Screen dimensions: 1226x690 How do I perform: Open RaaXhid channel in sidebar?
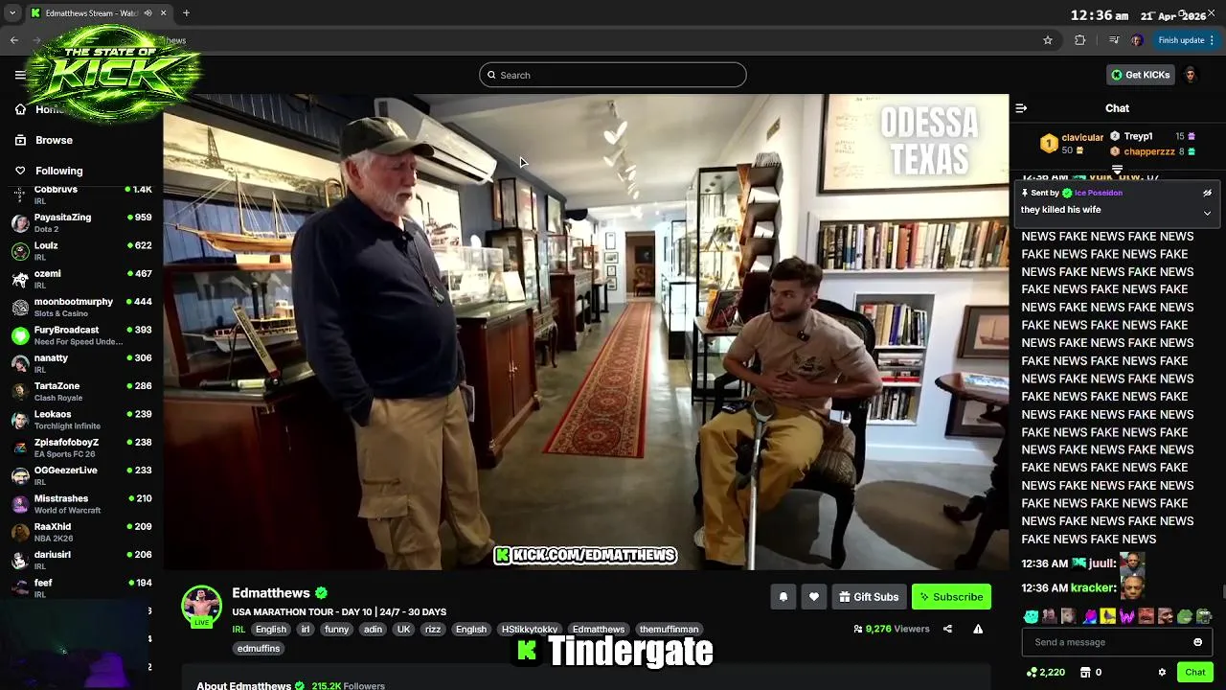81,532
